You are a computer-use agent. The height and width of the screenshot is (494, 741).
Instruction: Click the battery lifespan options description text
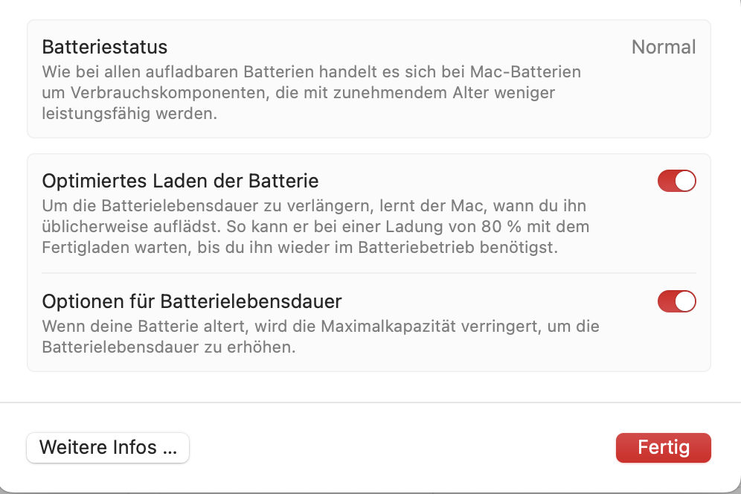(x=320, y=336)
